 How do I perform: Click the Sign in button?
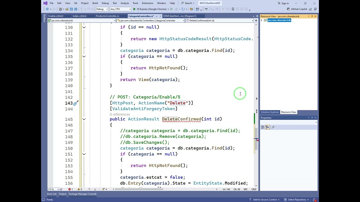[x=283, y=3]
